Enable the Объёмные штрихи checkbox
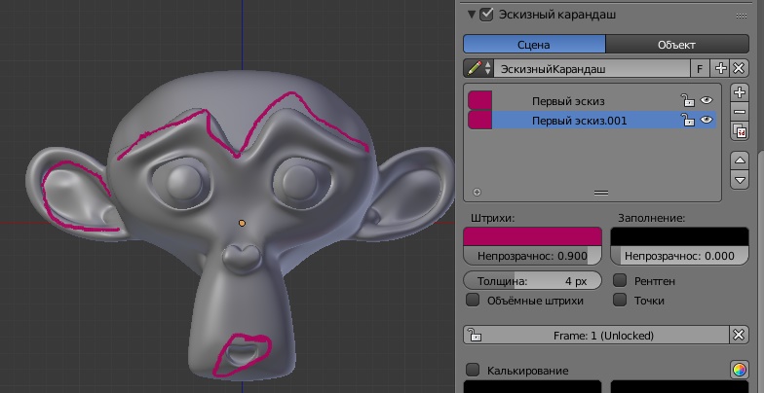Viewport: 764px width, 393px height. pyautogui.click(x=472, y=300)
